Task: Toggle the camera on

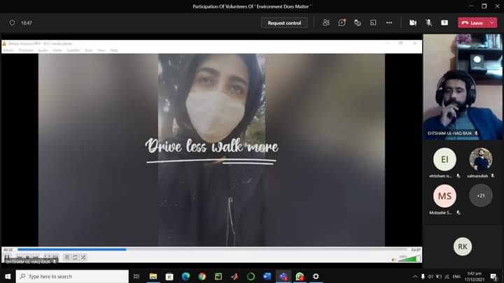Action: [413, 22]
